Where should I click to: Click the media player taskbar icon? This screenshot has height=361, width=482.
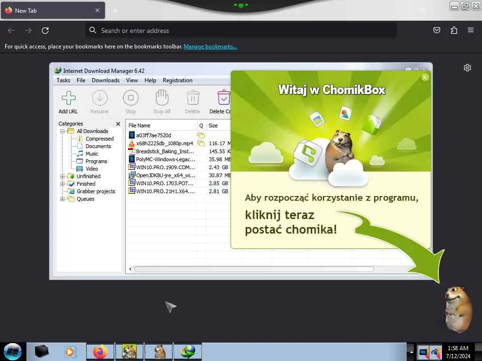tap(71, 352)
